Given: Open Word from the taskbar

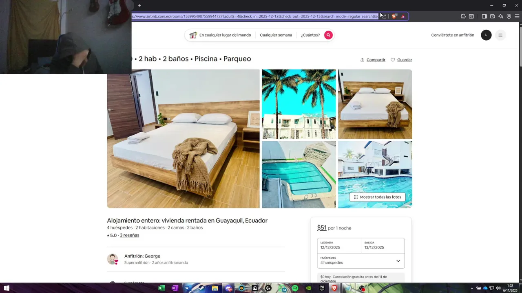Looking at the screenshot, I should coord(188,288).
